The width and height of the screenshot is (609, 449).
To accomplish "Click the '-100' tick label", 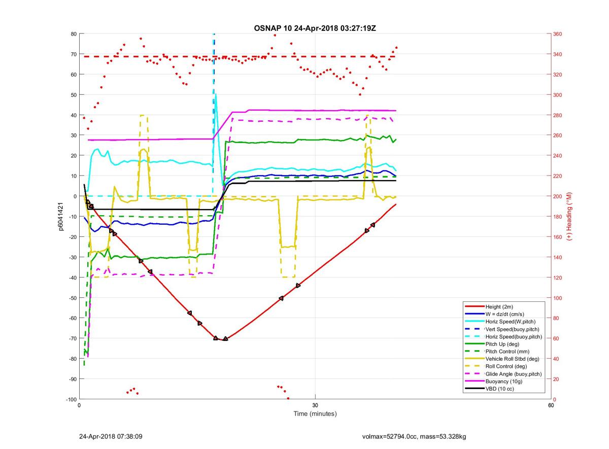I will pyautogui.click(x=71, y=399).
